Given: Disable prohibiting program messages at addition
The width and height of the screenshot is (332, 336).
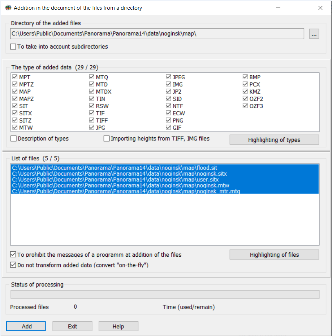Looking at the screenshot, I should click(13, 255).
